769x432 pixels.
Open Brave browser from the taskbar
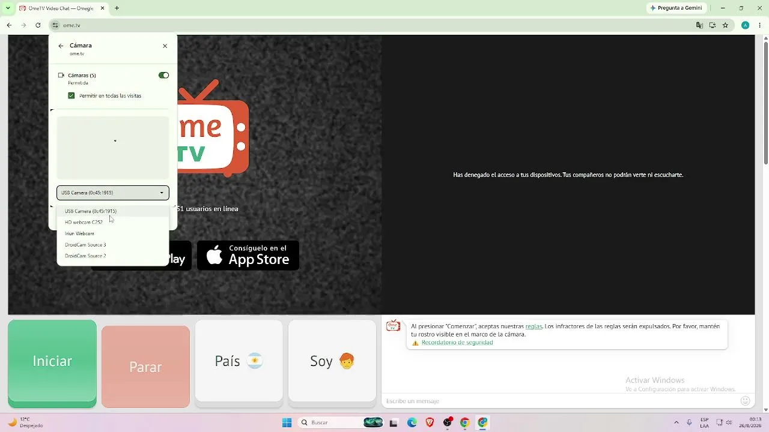(x=430, y=422)
